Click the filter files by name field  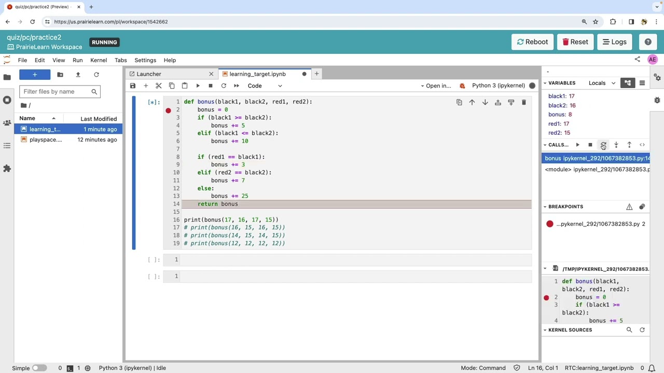pyautogui.click(x=60, y=92)
